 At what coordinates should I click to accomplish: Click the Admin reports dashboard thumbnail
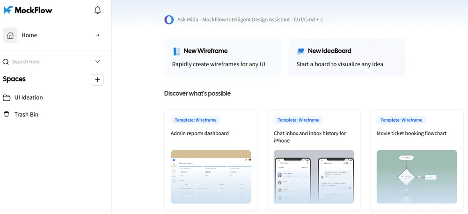point(211,177)
